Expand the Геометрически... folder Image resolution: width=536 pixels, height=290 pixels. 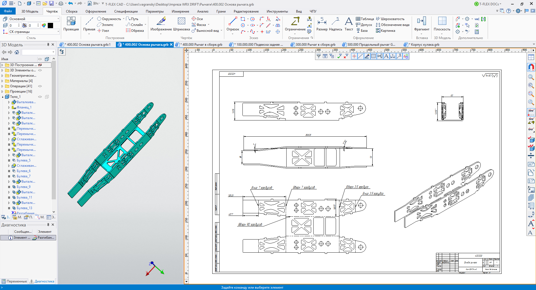3,75
